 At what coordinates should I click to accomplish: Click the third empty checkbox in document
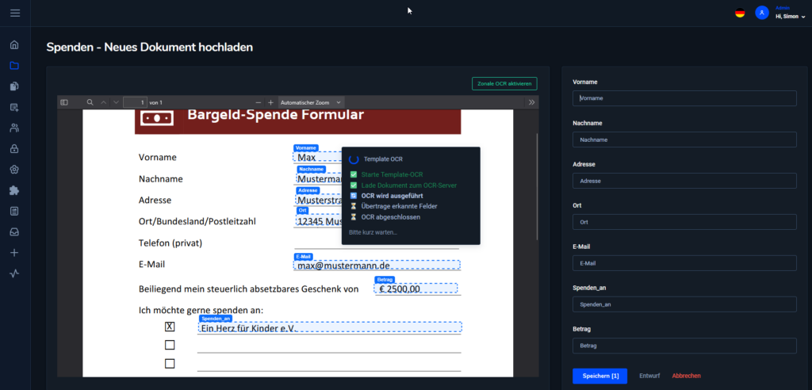point(170,364)
